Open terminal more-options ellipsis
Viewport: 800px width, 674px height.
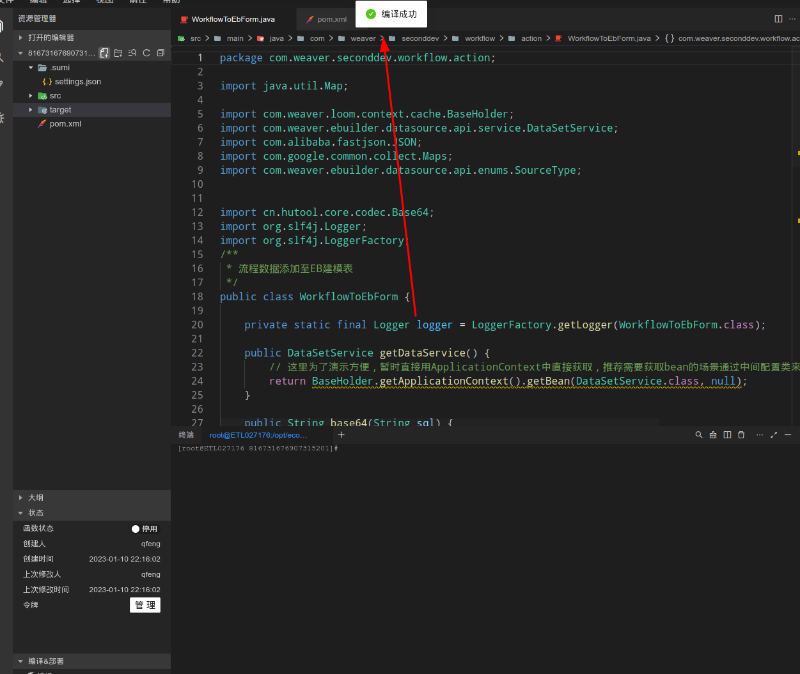coord(760,435)
